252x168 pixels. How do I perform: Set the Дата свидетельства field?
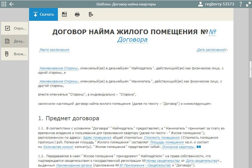(x=202, y=161)
